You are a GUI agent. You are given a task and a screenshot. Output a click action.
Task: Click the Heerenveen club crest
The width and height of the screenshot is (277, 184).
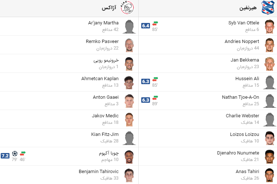pyautogui.click(x=268, y=7)
